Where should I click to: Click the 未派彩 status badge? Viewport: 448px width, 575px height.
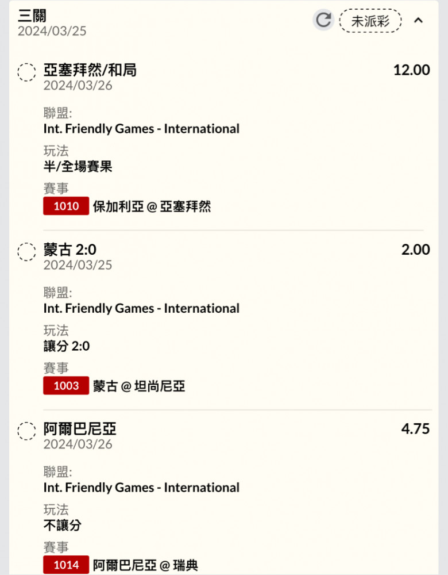coord(370,21)
